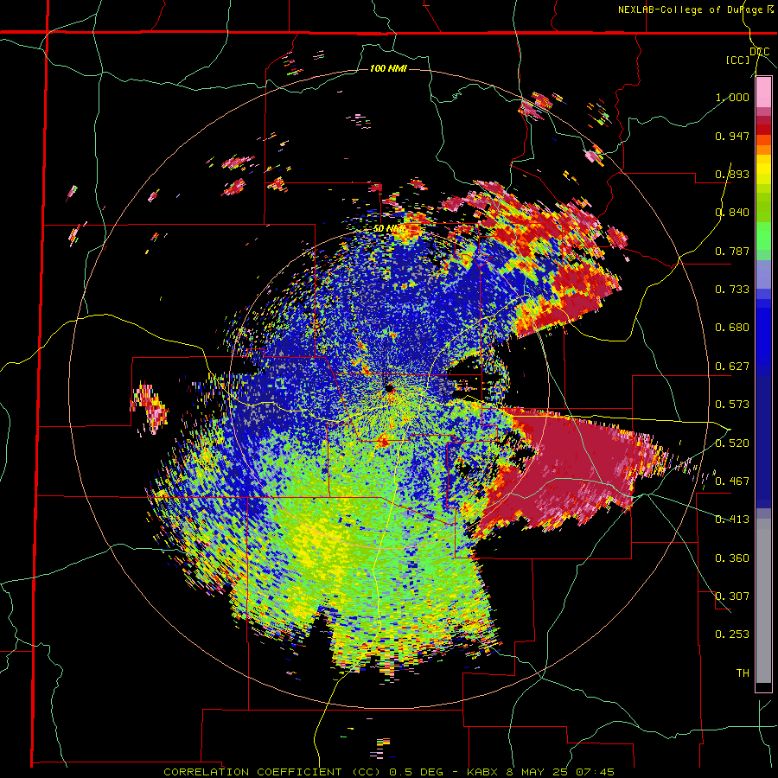The image size is (778, 778).
Task: Click the 0.360 scale value
Action: pyautogui.click(x=732, y=558)
